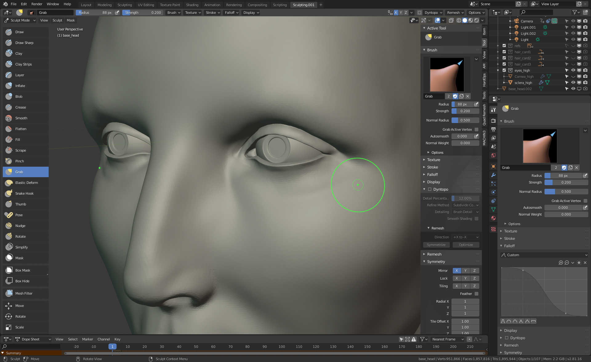The height and width of the screenshot is (362, 591).
Task: Adjust the Normal Radius slider in the sidebar
Action: click(465, 120)
